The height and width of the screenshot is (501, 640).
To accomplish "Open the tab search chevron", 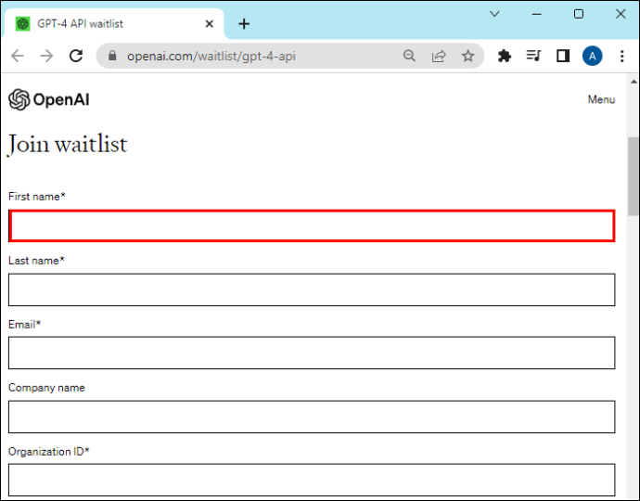I will pyautogui.click(x=494, y=14).
